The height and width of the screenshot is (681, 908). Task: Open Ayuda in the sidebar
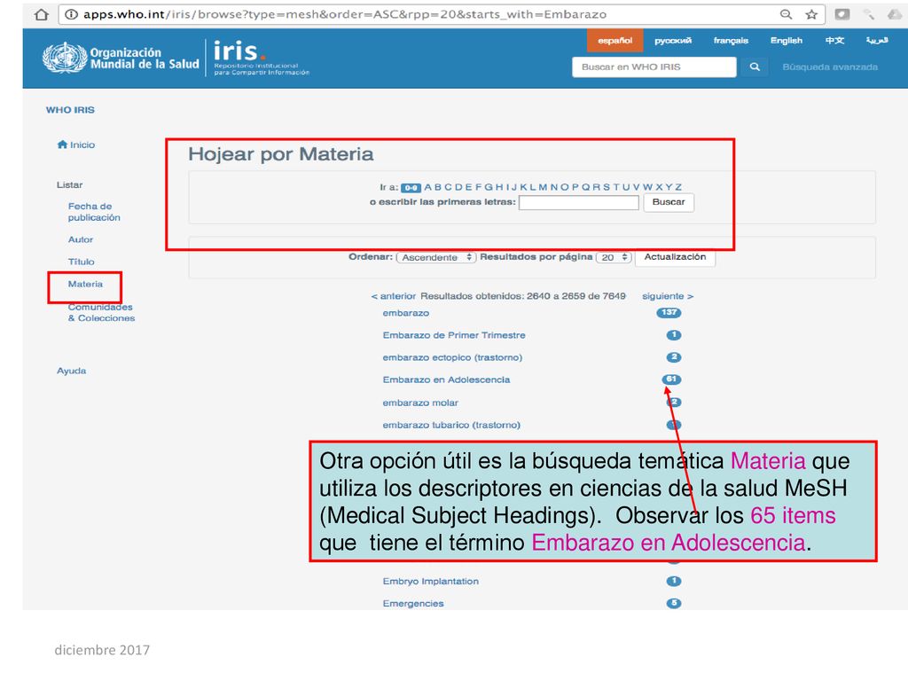click(x=71, y=371)
